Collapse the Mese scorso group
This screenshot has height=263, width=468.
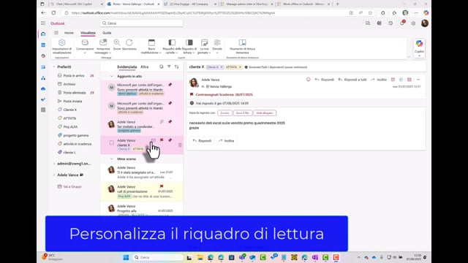(x=112, y=159)
